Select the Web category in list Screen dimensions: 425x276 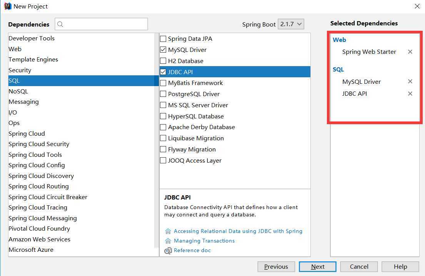click(x=81, y=49)
